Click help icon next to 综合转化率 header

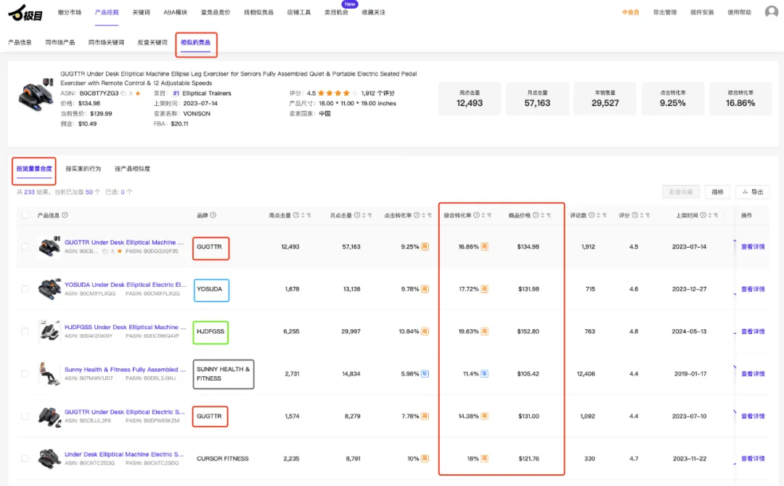point(476,215)
